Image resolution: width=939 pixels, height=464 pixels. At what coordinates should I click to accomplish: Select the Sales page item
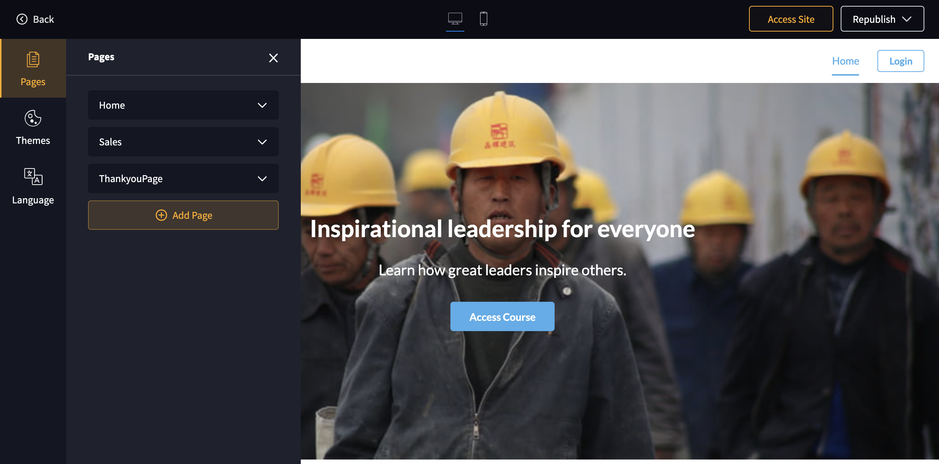coord(110,142)
